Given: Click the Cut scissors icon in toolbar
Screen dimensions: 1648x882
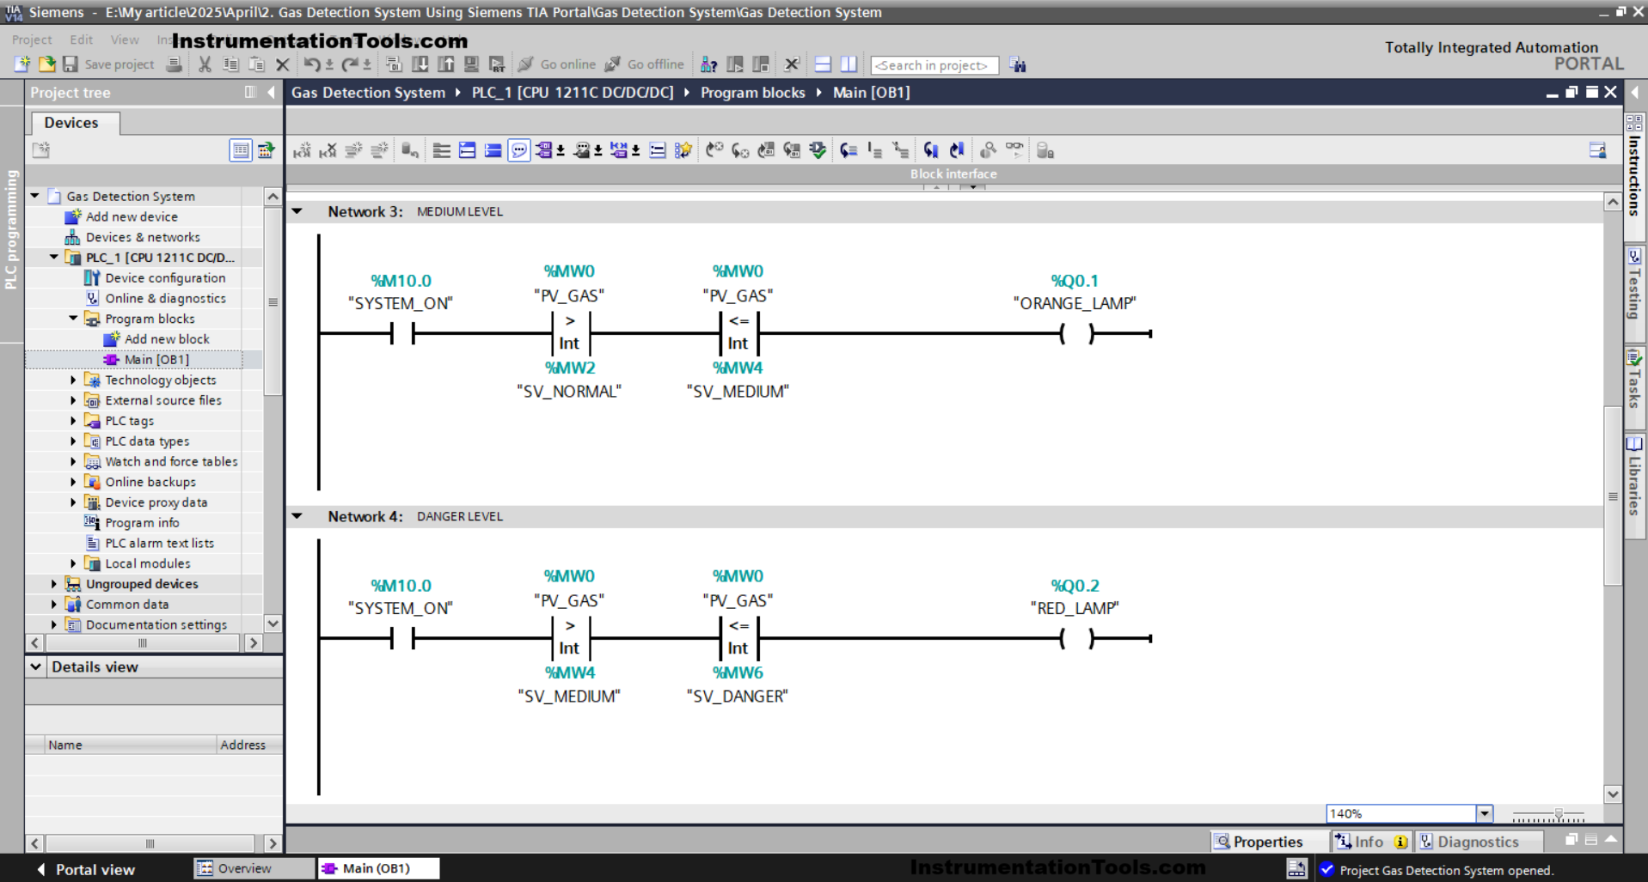Looking at the screenshot, I should 205,64.
